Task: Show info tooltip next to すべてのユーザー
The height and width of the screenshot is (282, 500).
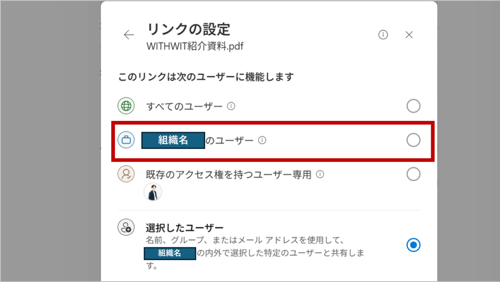Action: coord(231,106)
